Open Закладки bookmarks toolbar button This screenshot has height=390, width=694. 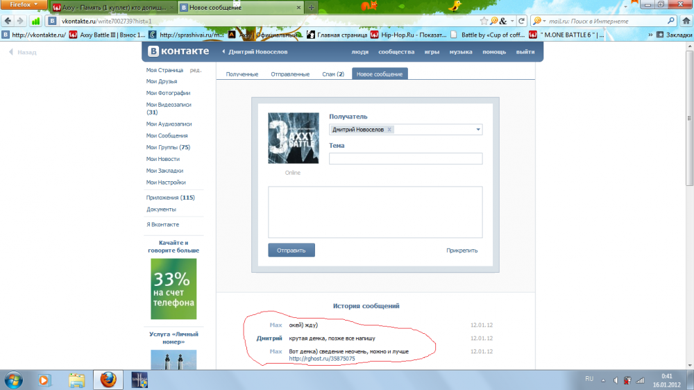point(674,35)
